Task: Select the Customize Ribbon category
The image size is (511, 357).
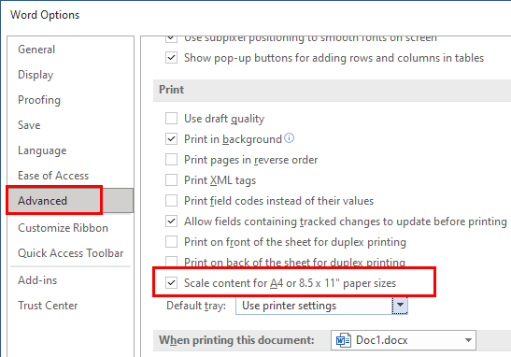Action: coord(63,228)
